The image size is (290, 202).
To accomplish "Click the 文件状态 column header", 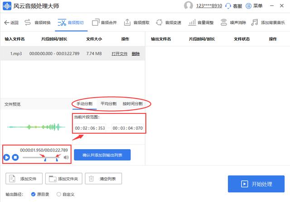I will (x=242, y=39).
